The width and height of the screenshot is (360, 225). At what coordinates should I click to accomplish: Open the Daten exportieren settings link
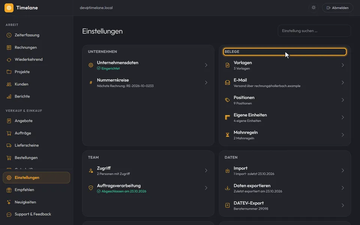pos(285,188)
